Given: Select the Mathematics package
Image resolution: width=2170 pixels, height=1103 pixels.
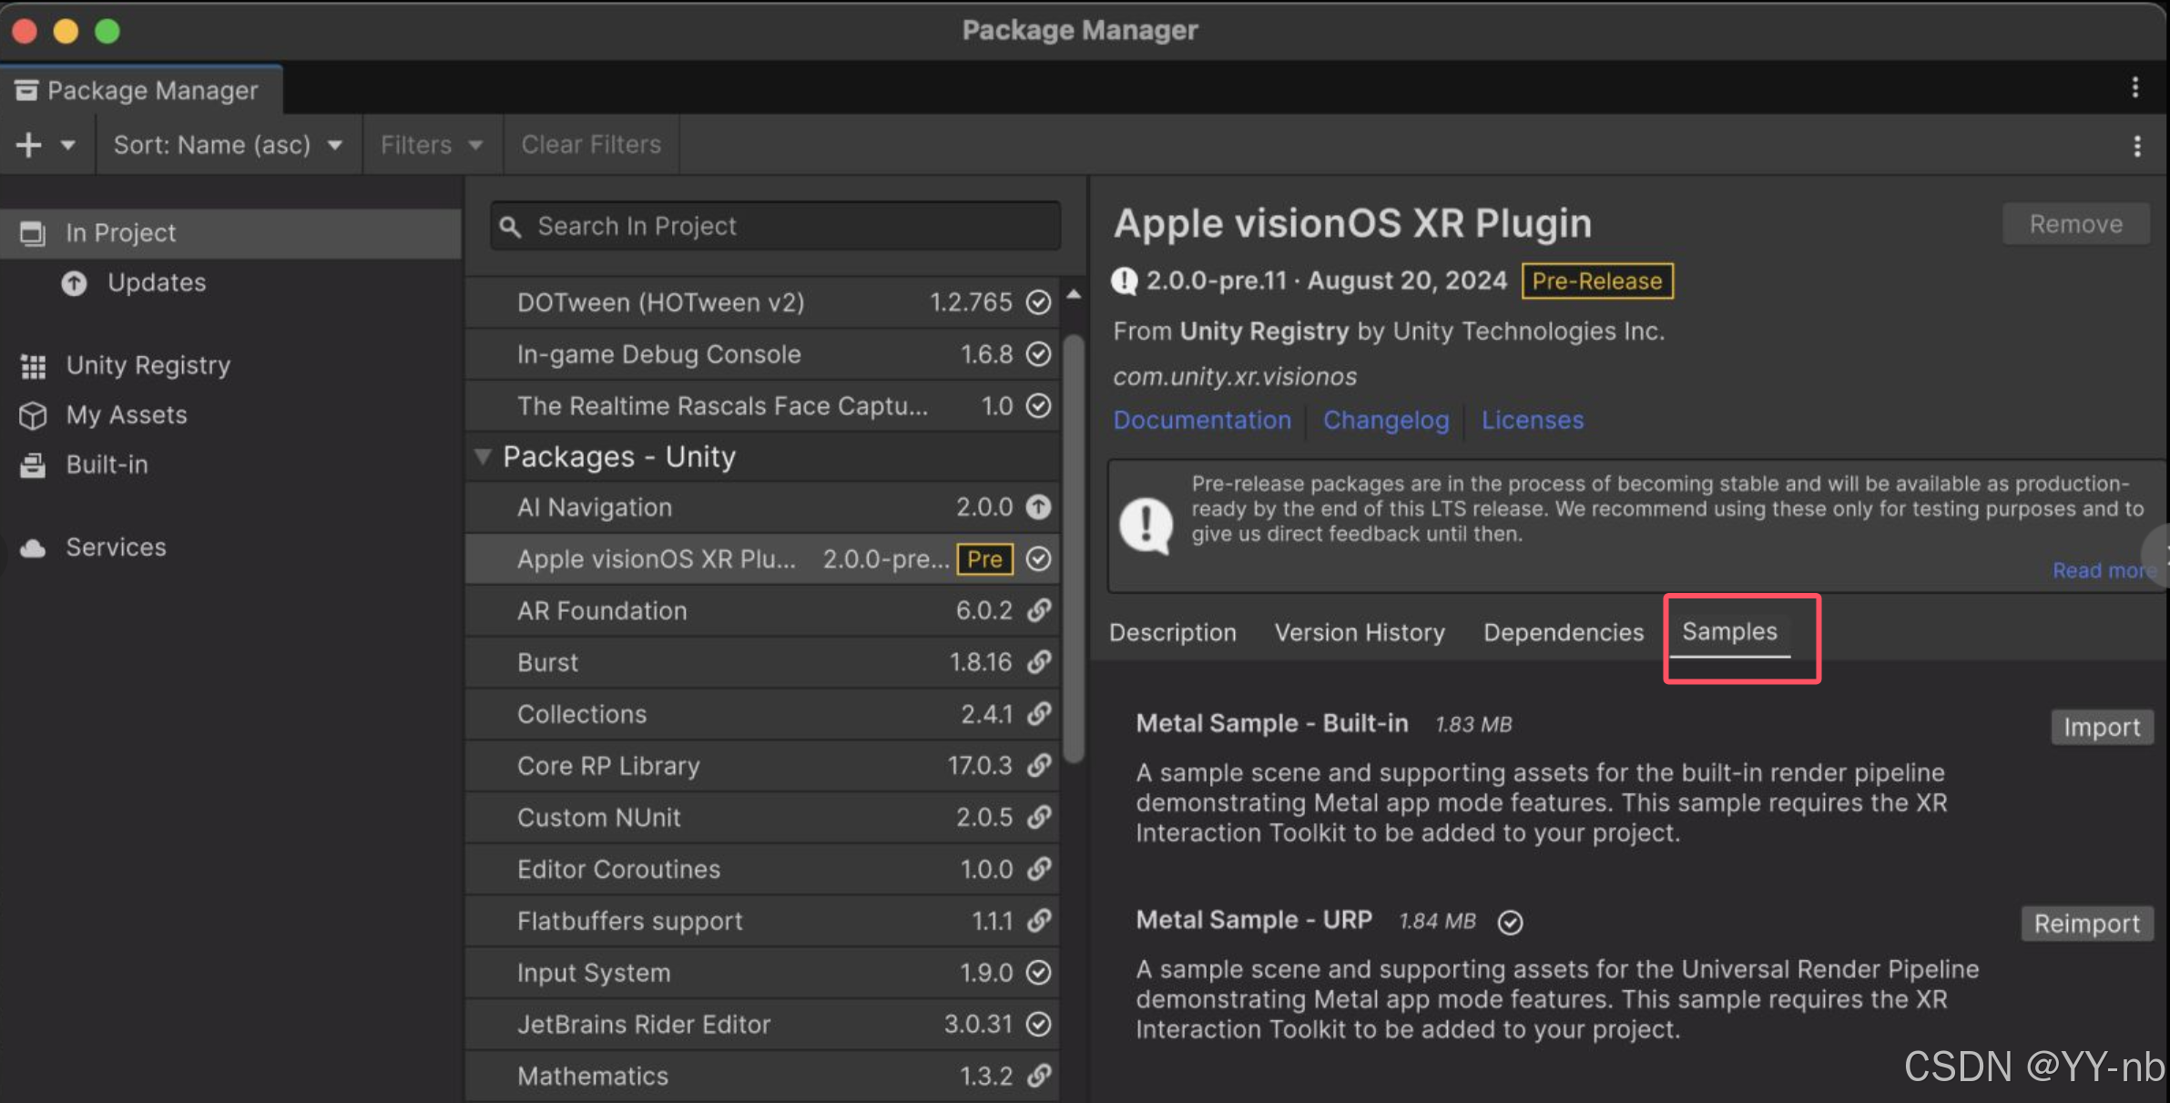Looking at the screenshot, I should 763,1077.
